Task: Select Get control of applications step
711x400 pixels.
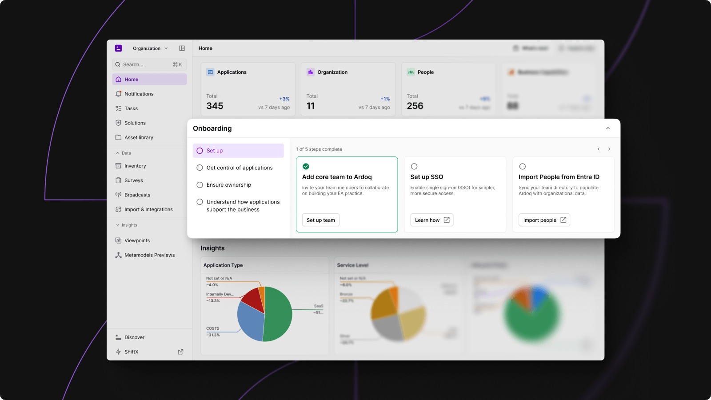Action: 239,168
